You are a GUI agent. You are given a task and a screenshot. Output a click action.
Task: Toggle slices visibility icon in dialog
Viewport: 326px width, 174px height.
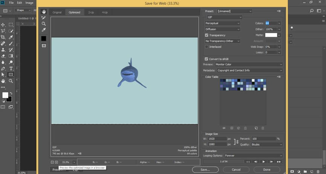click(44, 46)
